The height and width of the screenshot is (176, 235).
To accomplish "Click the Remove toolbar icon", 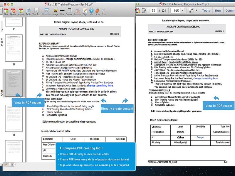I will pos(78,11).
